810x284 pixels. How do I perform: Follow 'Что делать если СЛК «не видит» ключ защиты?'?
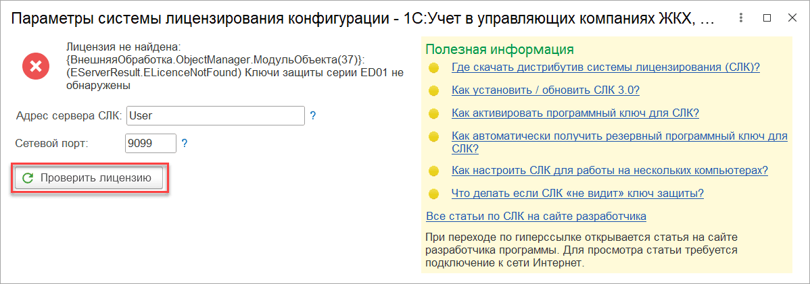tap(577, 194)
